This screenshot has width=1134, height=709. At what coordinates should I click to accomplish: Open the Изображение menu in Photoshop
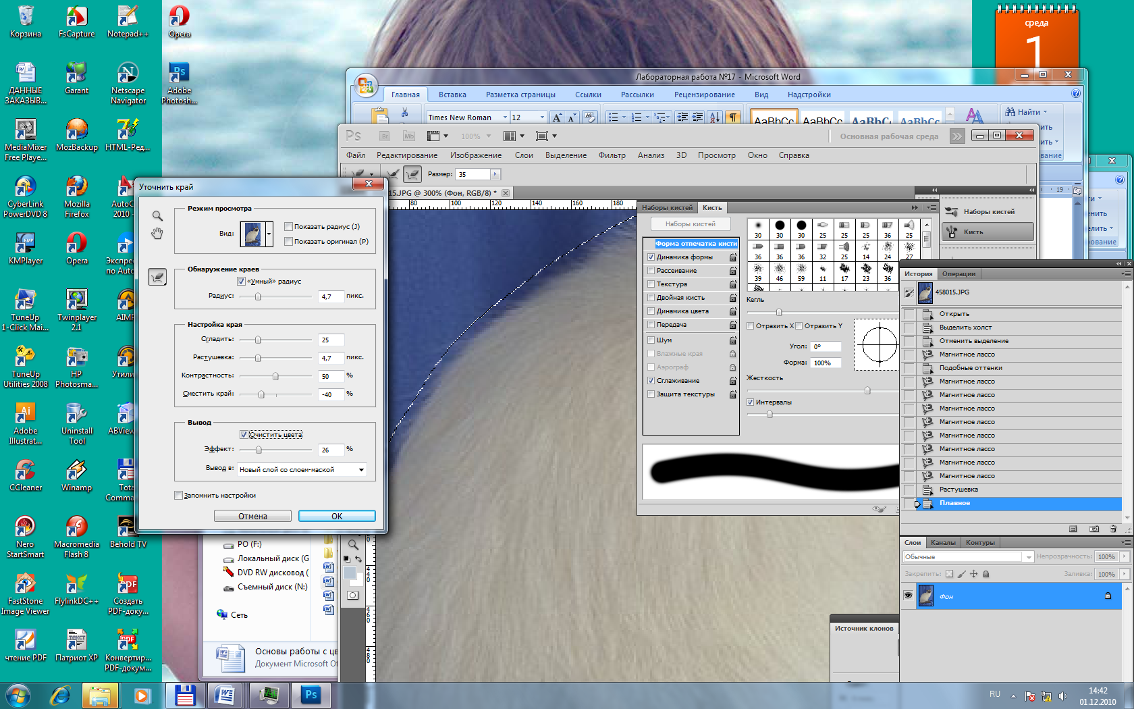tap(476, 155)
